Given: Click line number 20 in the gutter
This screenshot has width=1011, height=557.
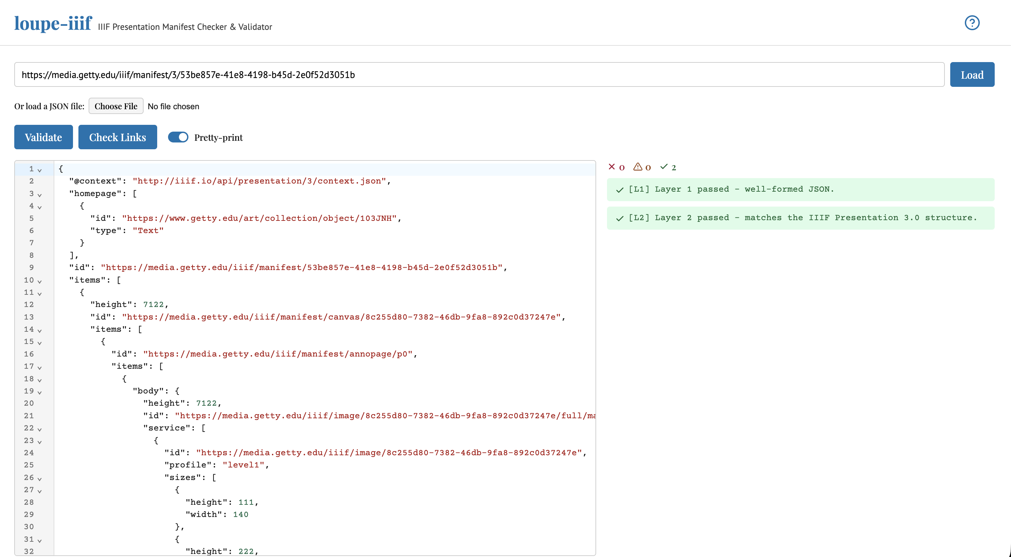Looking at the screenshot, I should point(29,403).
